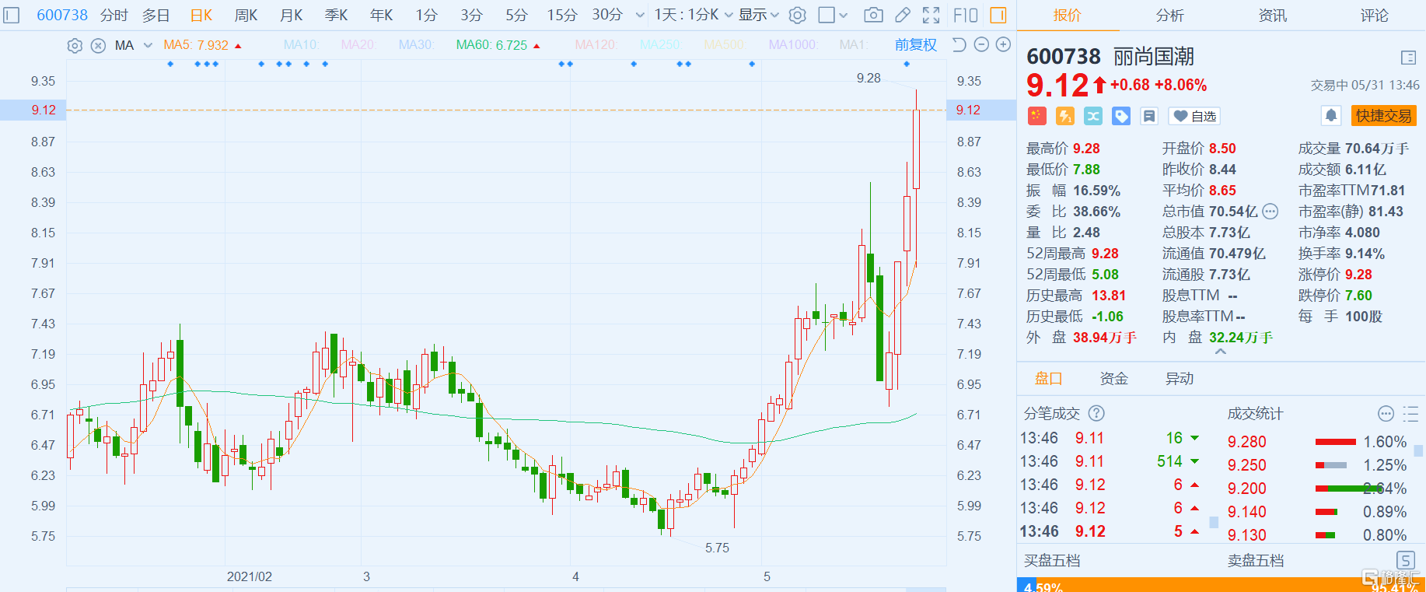
Task: Select the 年K yearly chart
Action: tap(381, 15)
